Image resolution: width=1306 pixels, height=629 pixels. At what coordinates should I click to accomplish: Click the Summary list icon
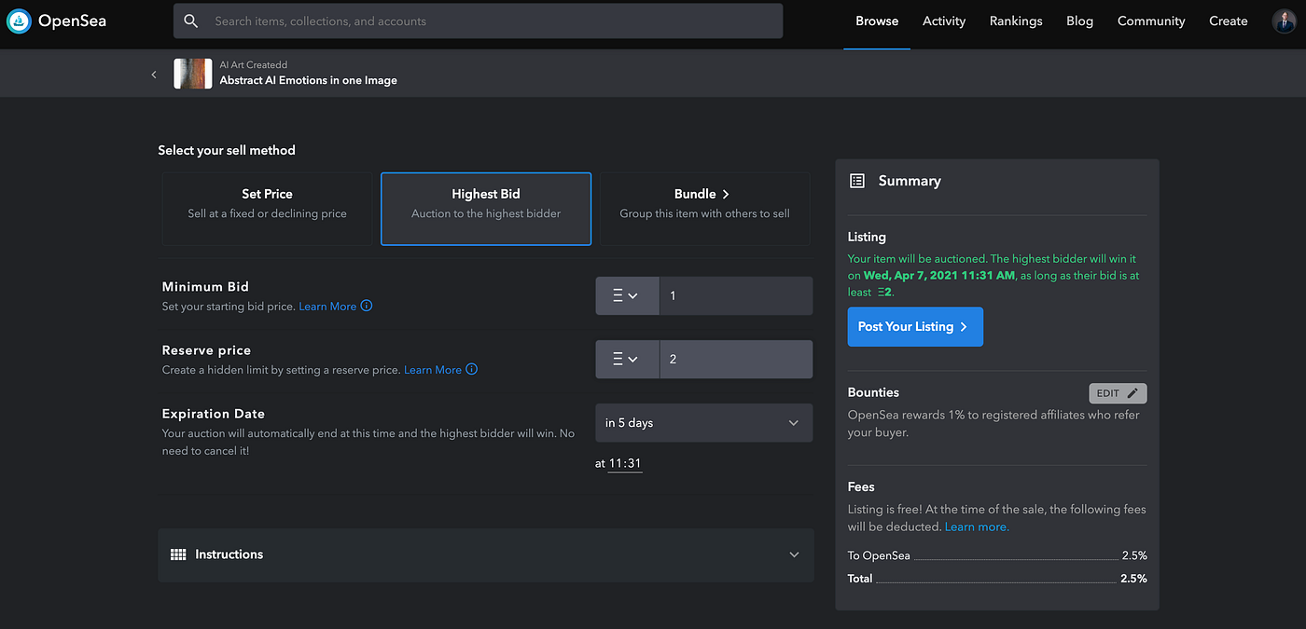(857, 181)
